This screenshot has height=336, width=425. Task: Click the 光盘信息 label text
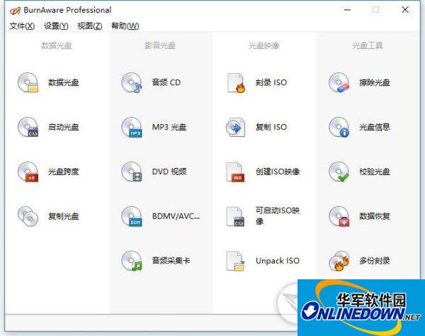[375, 128]
